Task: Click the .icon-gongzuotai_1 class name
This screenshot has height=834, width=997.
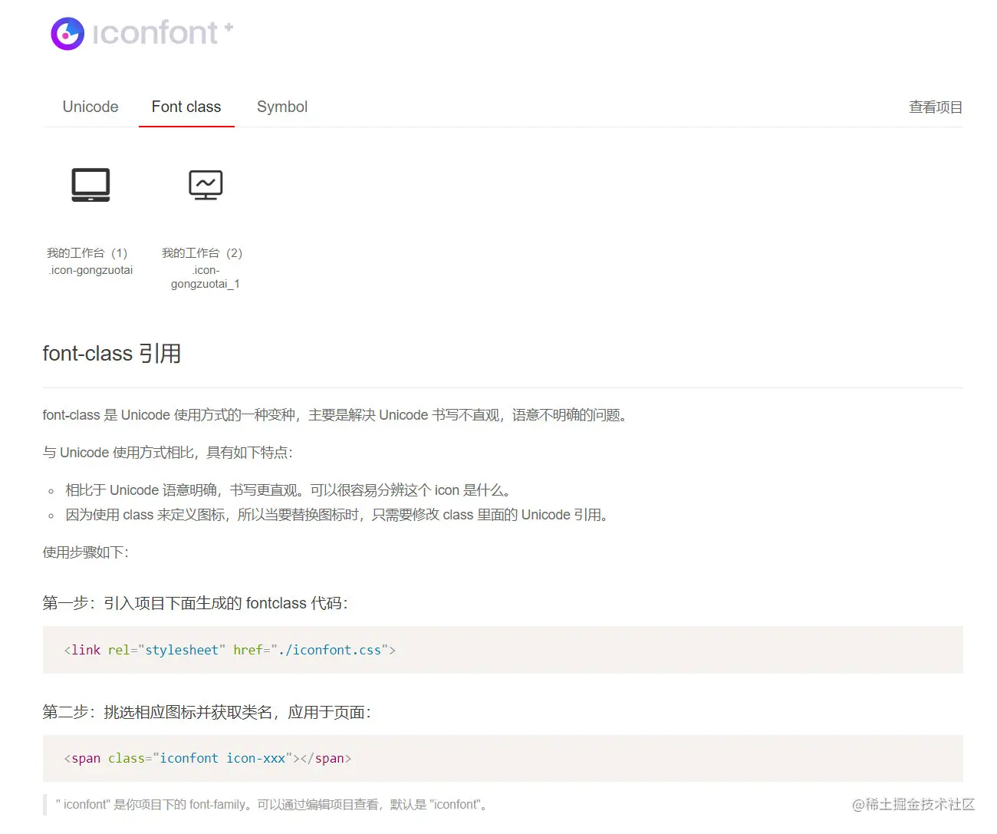Action: (x=206, y=277)
